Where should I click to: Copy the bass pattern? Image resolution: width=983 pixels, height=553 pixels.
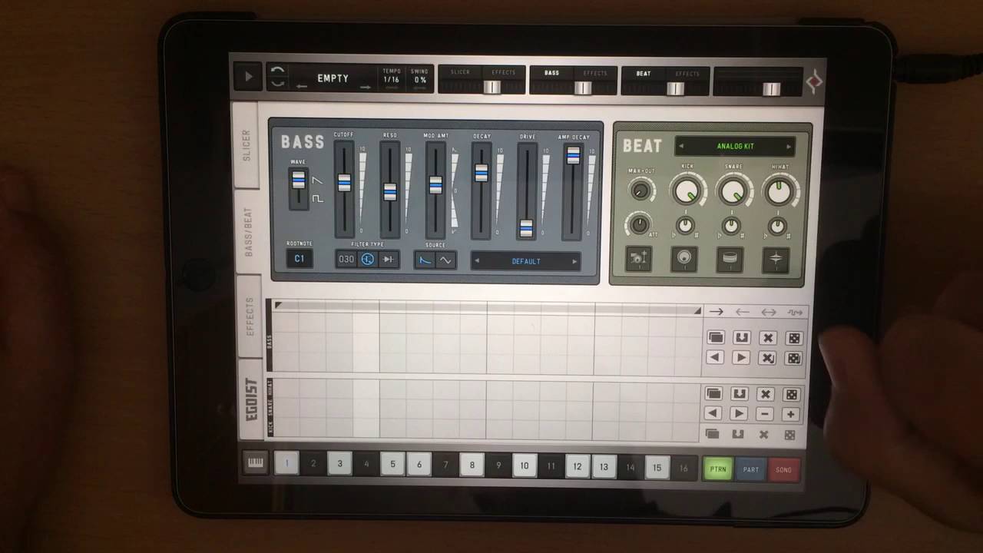point(715,338)
